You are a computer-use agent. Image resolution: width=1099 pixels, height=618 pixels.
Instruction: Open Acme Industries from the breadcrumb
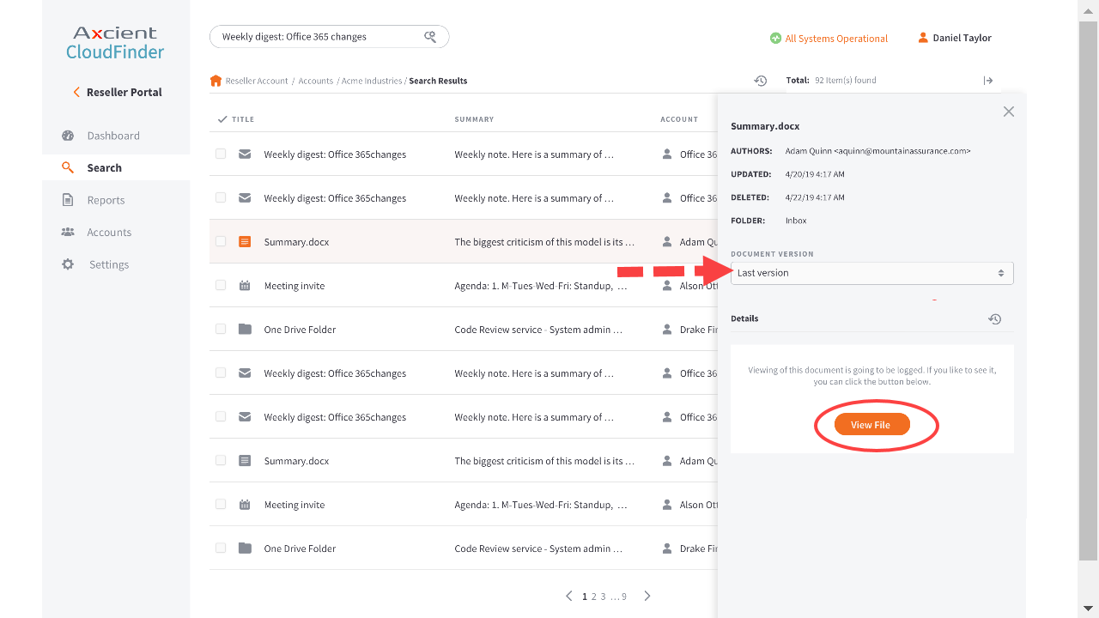(x=370, y=81)
